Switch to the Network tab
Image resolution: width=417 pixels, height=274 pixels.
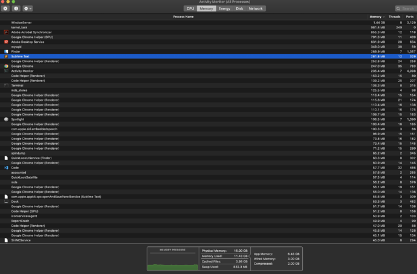click(256, 8)
